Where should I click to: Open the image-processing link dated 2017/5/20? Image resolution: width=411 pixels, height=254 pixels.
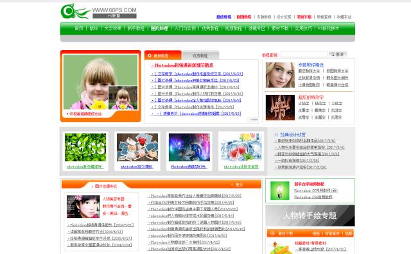pos(187,235)
